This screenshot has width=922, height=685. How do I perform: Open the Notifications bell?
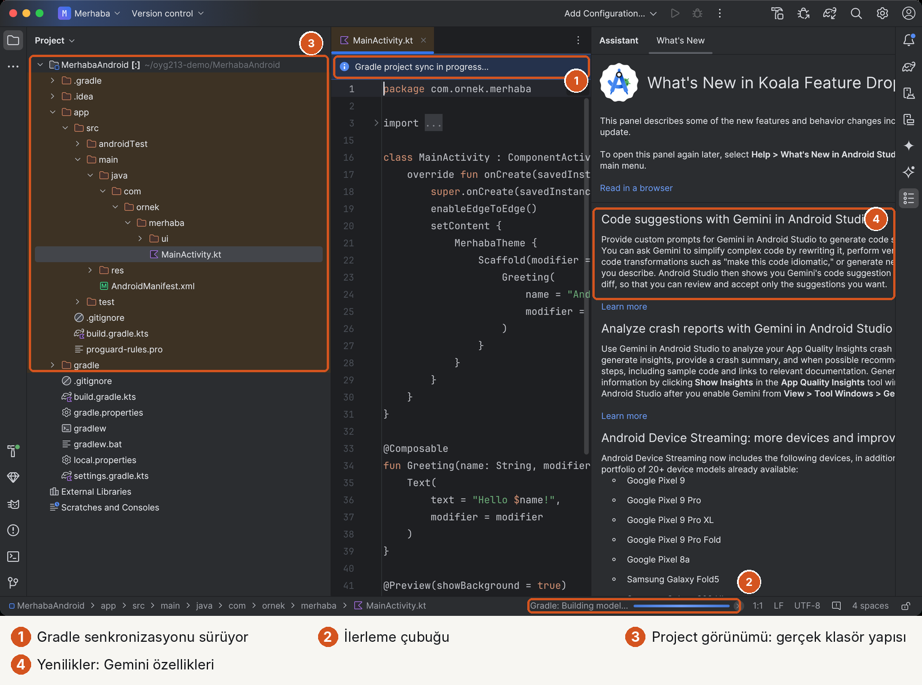(909, 40)
